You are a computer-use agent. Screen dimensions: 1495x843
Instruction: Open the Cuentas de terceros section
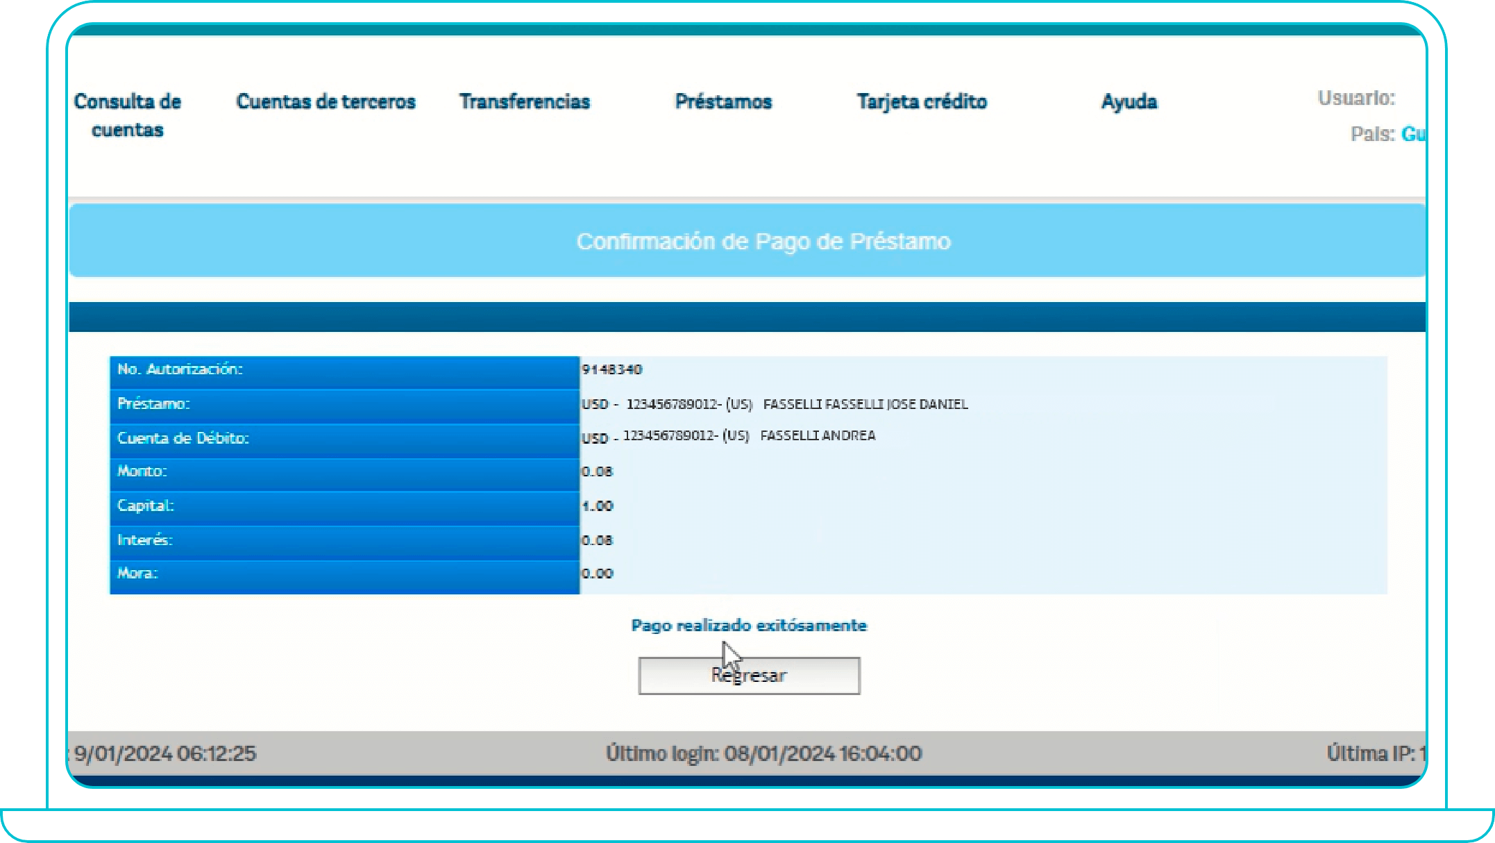click(x=326, y=101)
